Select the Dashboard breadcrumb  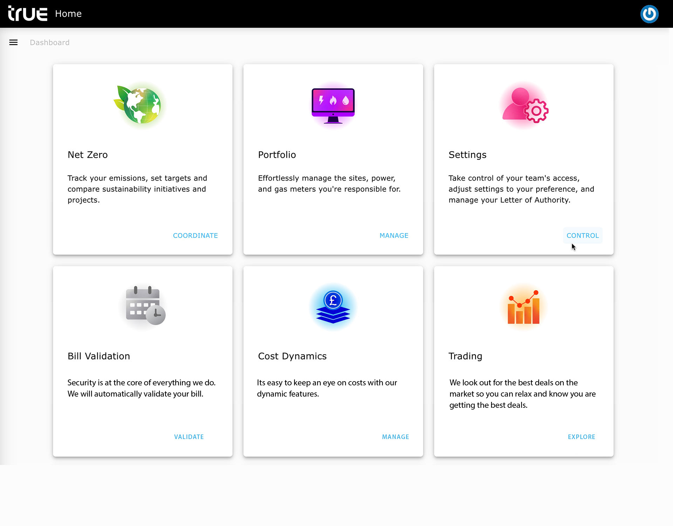point(49,42)
